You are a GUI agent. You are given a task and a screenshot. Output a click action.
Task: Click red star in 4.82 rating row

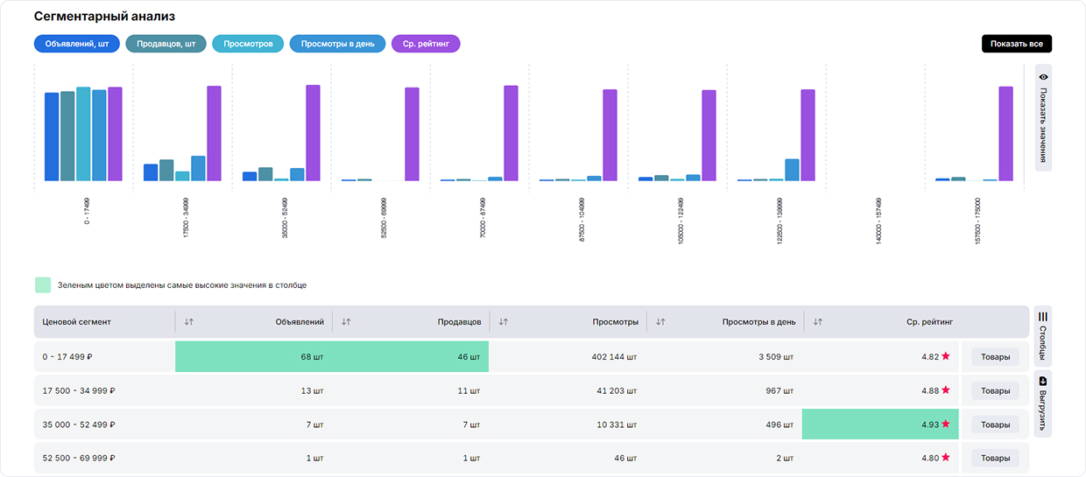(x=946, y=356)
